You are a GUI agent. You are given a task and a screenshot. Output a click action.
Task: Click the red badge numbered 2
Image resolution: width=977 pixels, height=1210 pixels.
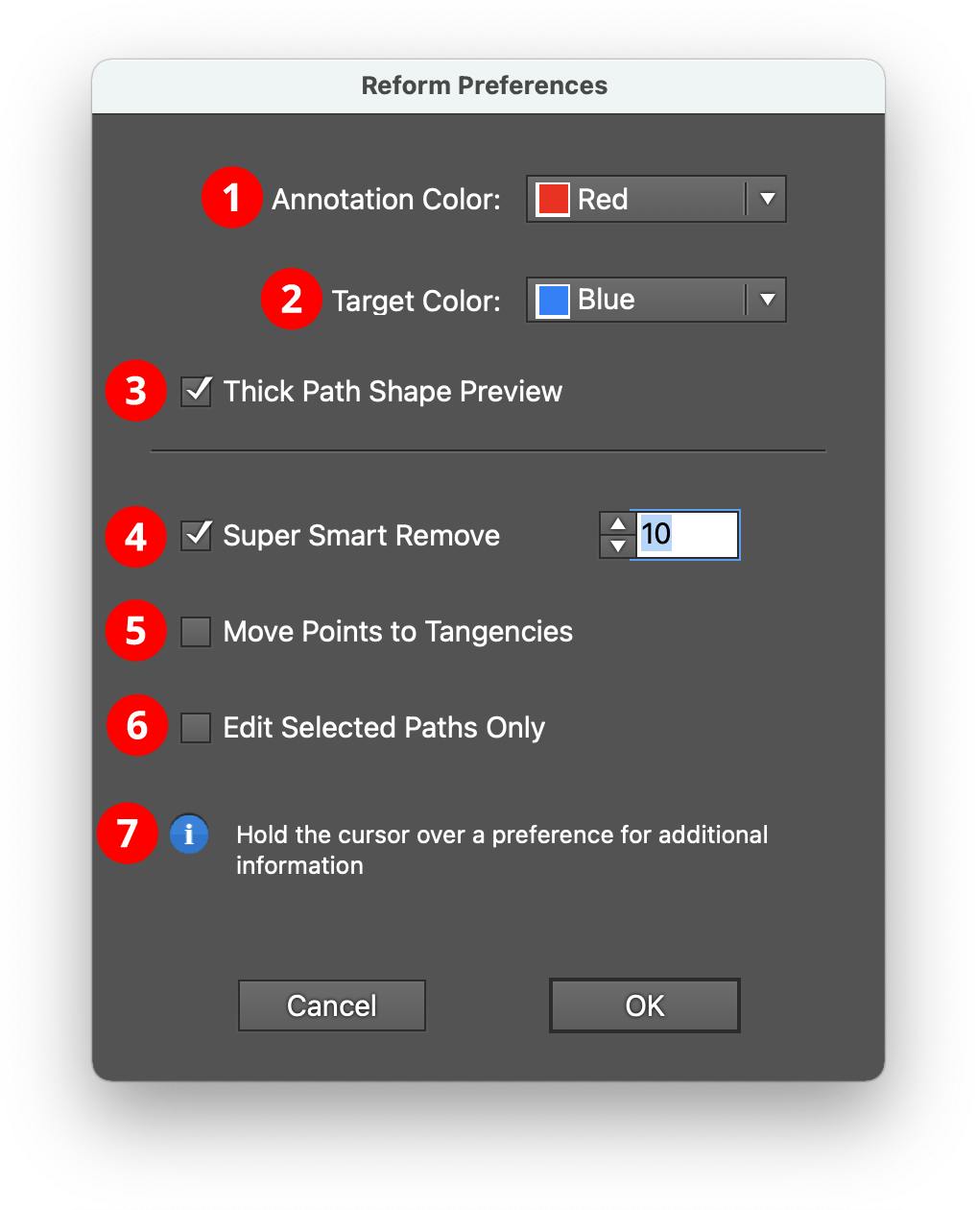[x=292, y=300]
